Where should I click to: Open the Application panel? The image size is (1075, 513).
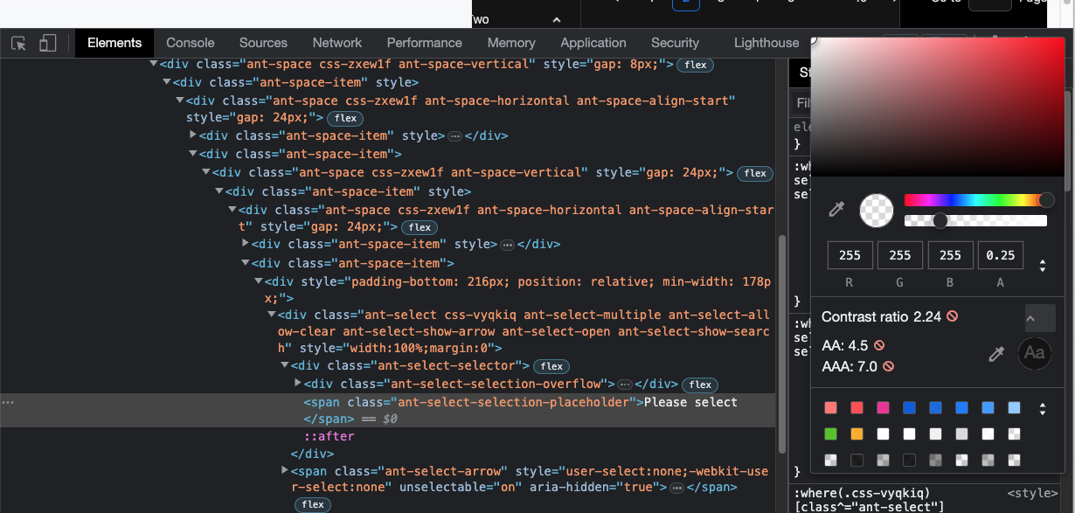click(x=593, y=43)
